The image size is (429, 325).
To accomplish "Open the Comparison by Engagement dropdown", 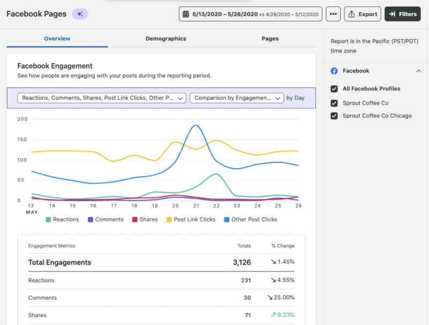I will coord(237,98).
